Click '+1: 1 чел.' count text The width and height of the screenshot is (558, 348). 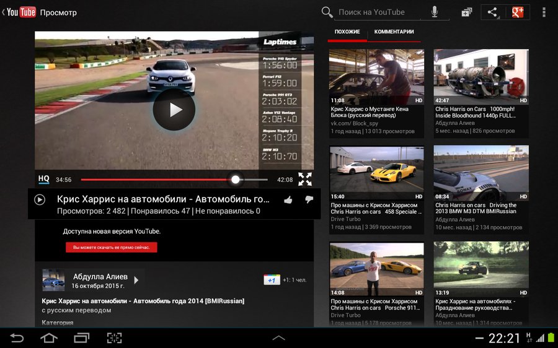294,280
